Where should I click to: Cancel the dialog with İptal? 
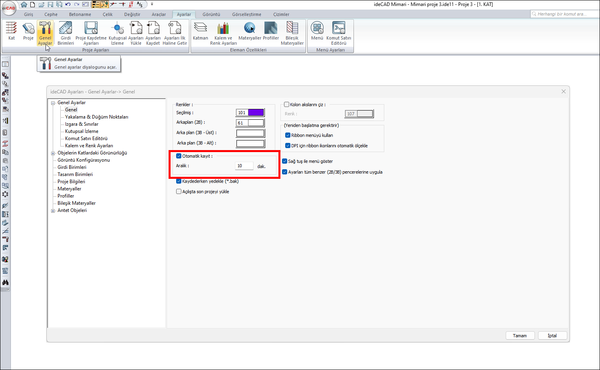[552, 336]
